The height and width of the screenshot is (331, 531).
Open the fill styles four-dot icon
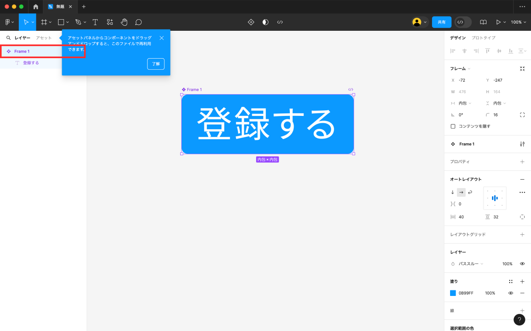[x=510, y=281]
